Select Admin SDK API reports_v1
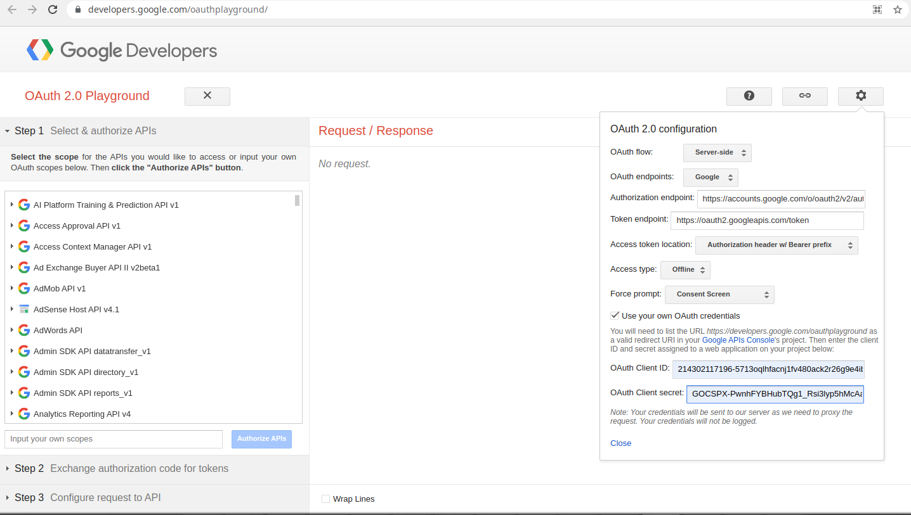The image size is (911, 515). point(83,393)
